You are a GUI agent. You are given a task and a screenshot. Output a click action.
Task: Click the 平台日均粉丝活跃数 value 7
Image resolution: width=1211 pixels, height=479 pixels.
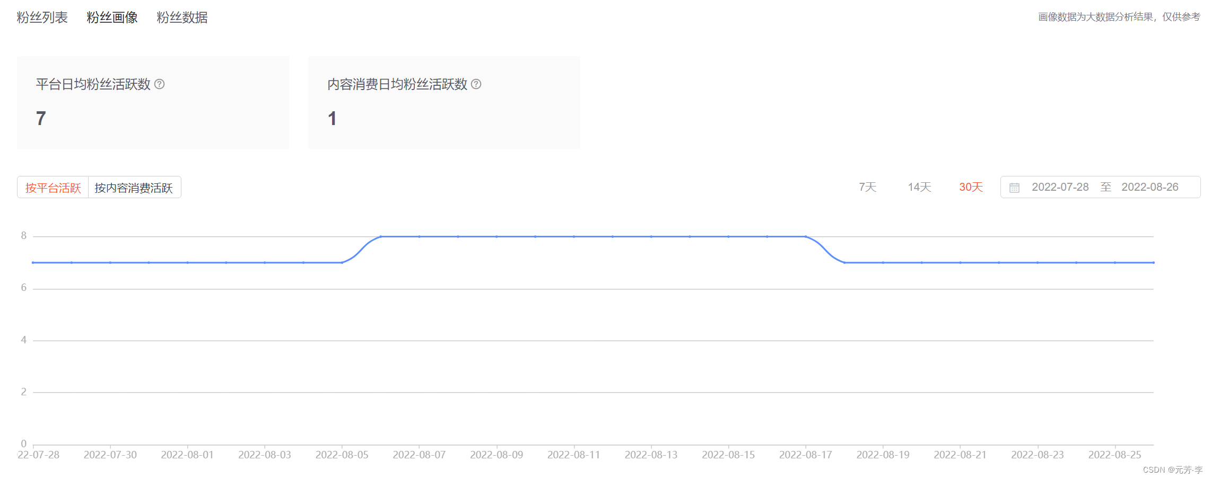41,118
